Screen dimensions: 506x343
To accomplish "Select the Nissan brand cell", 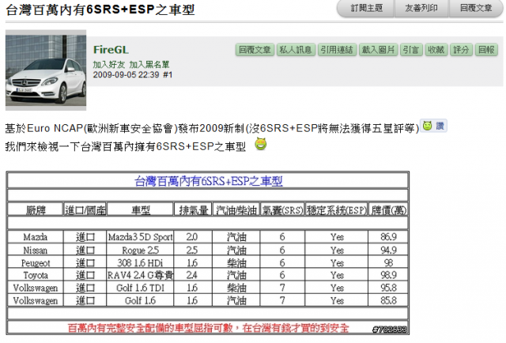I will pos(36,250).
